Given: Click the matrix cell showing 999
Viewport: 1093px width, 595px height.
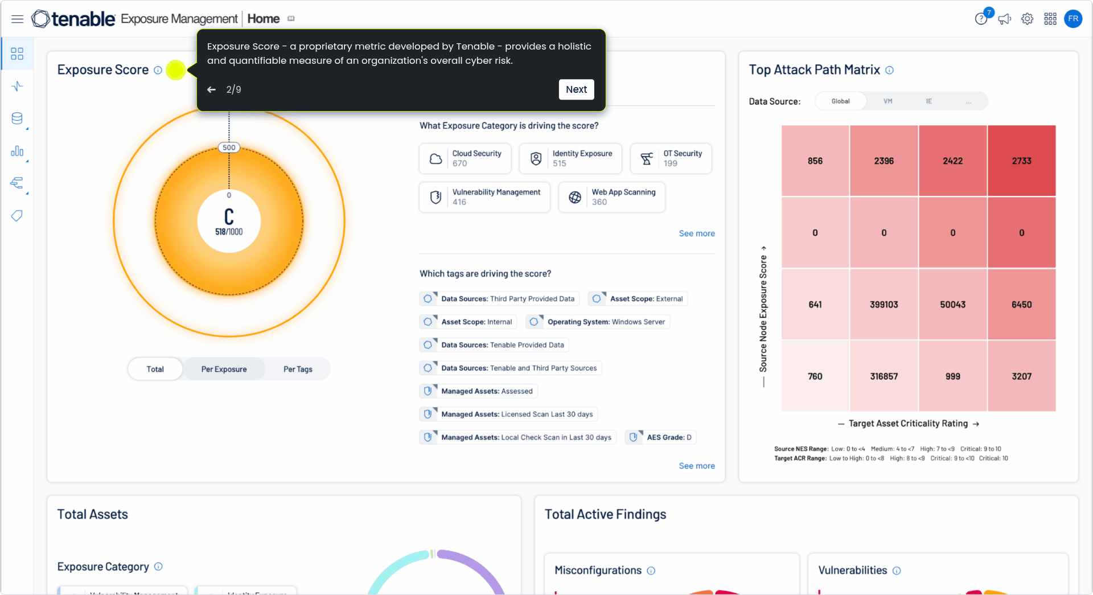Looking at the screenshot, I should coord(953,376).
